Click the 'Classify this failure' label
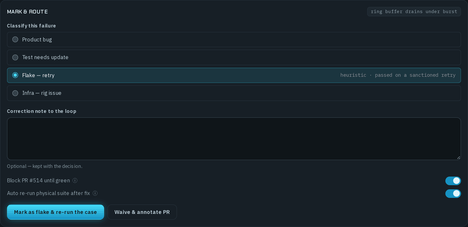The width and height of the screenshot is (468, 227). (x=32, y=26)
